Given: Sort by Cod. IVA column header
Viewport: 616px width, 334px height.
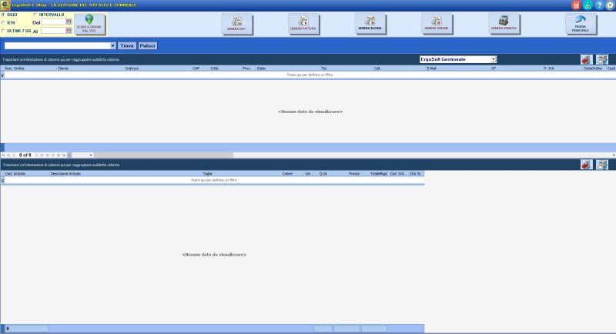Looking at the screenshot, I should click(397, 173).
